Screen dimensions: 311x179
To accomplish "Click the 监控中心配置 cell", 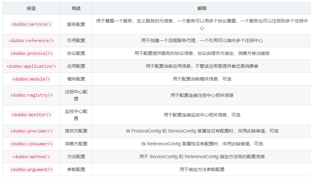I will 76,115.
